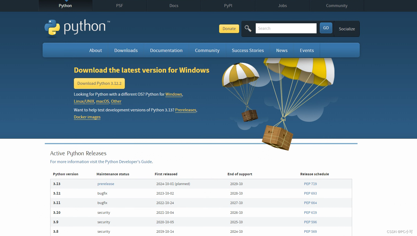The image size is (417, 236).
Task: Click the end of support 2025-10
Action: (x=236, y=222)
